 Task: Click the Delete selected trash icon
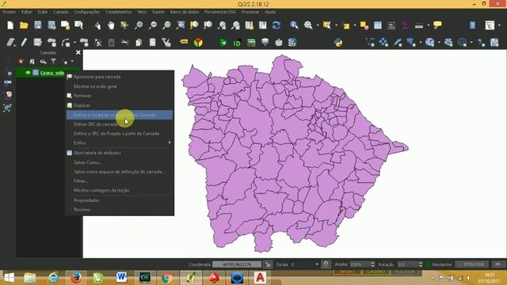coord(111,43)
